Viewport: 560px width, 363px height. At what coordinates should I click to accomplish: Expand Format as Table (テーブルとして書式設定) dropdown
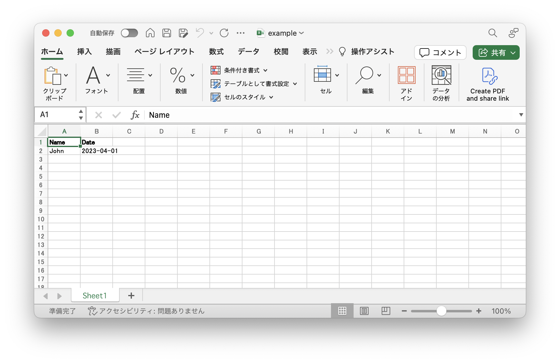[295, 84]
